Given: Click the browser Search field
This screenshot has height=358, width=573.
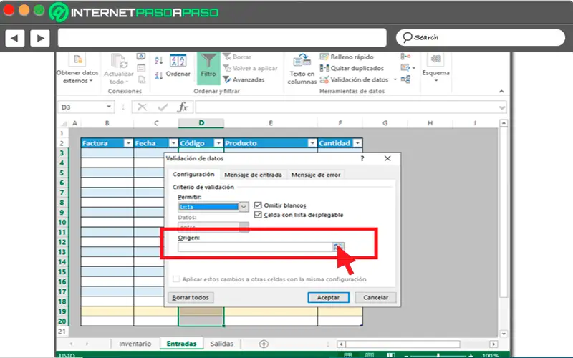Looking at the screenshot, I should [x=480, y=38].
